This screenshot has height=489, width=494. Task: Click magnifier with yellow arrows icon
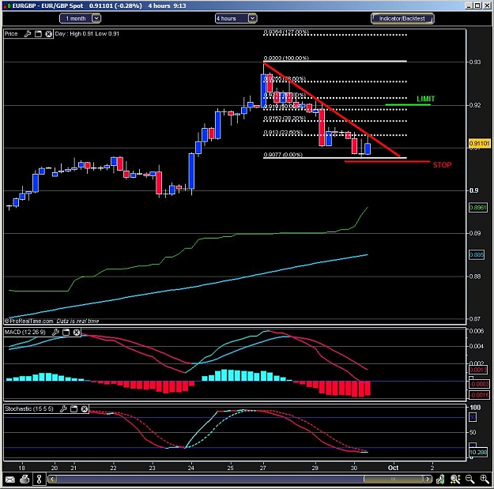point(455,480)
